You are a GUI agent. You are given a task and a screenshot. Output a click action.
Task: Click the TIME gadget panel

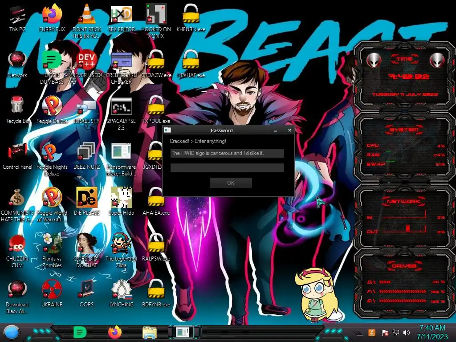[x=404, y=76]
